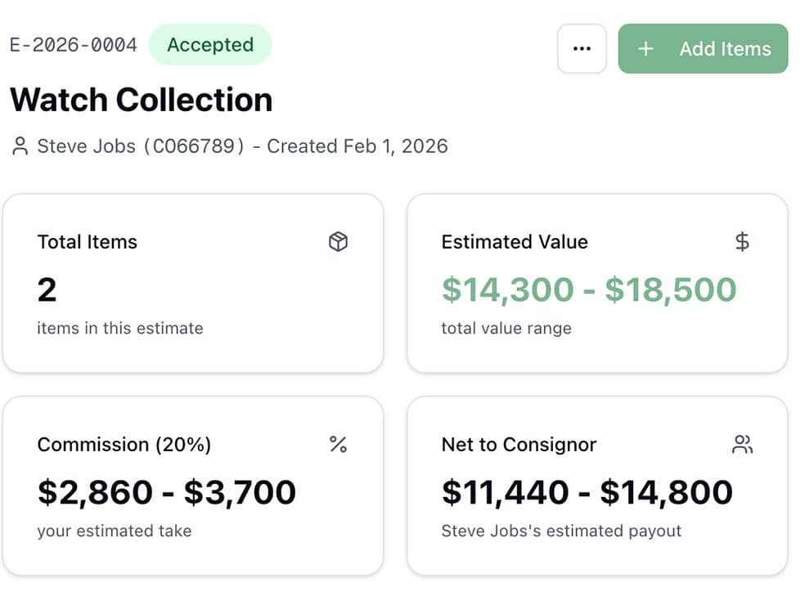Click the Add Items button
This screenshot has height=605, width=805.
tap(703, 48)
